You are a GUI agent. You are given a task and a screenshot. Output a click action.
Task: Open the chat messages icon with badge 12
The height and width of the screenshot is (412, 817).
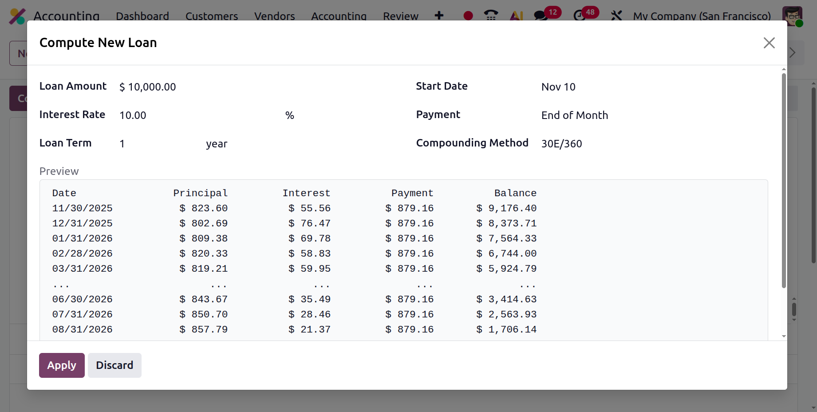(541, 16)
